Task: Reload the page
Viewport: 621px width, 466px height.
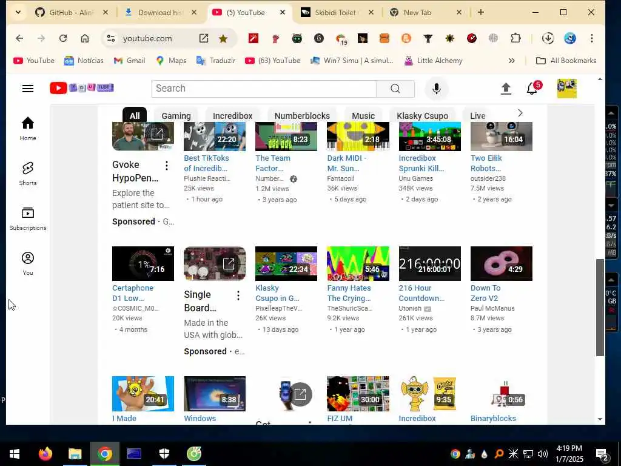Action: coord(63,38)
